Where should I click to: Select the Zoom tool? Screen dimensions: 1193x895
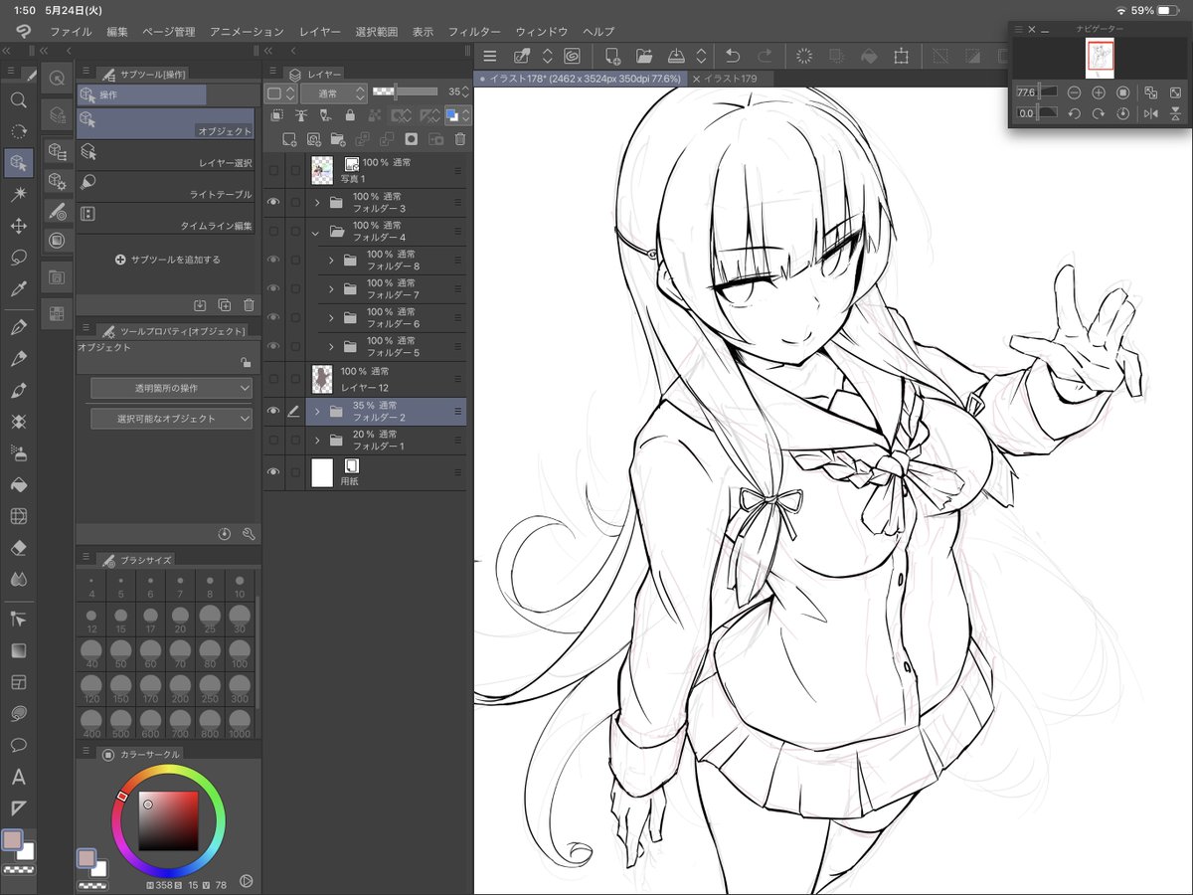coord(18,100)
